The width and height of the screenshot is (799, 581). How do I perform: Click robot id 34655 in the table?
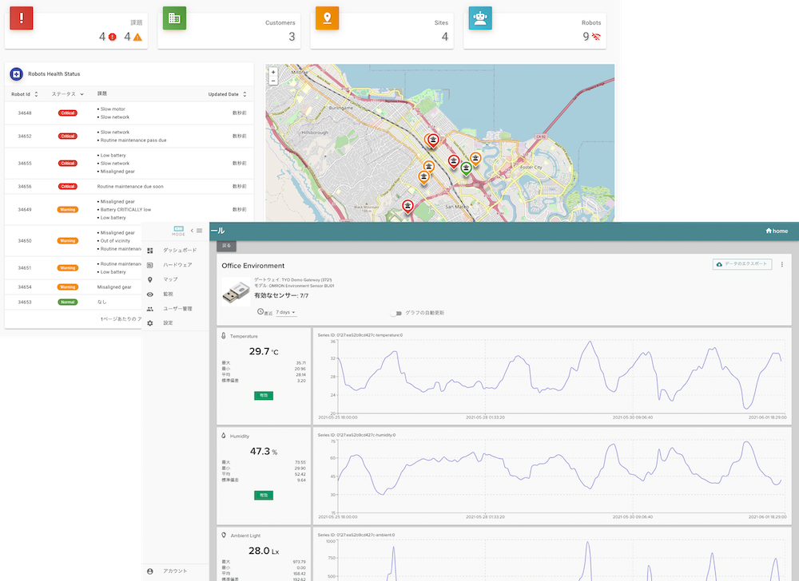click(25, 164)
